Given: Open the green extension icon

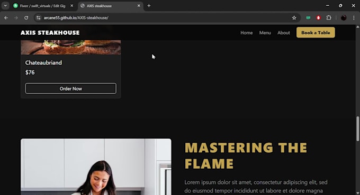Looking at the screenshot, I should (x=308, y=17).
